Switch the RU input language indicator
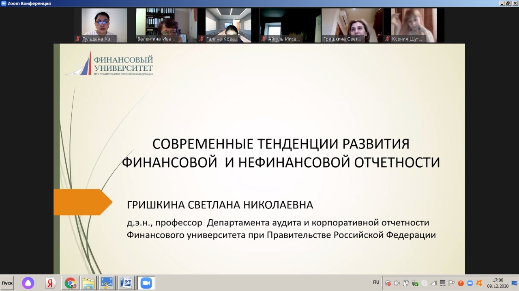This screenshot has width=519, height=291. tap(376, 282)
